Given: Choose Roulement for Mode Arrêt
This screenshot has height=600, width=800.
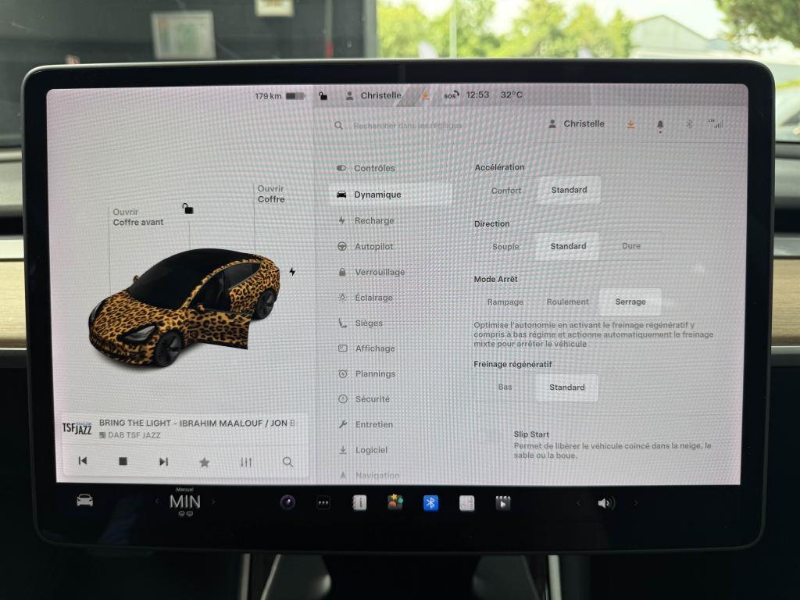Looking at the screenshot, I should (567, 302).
